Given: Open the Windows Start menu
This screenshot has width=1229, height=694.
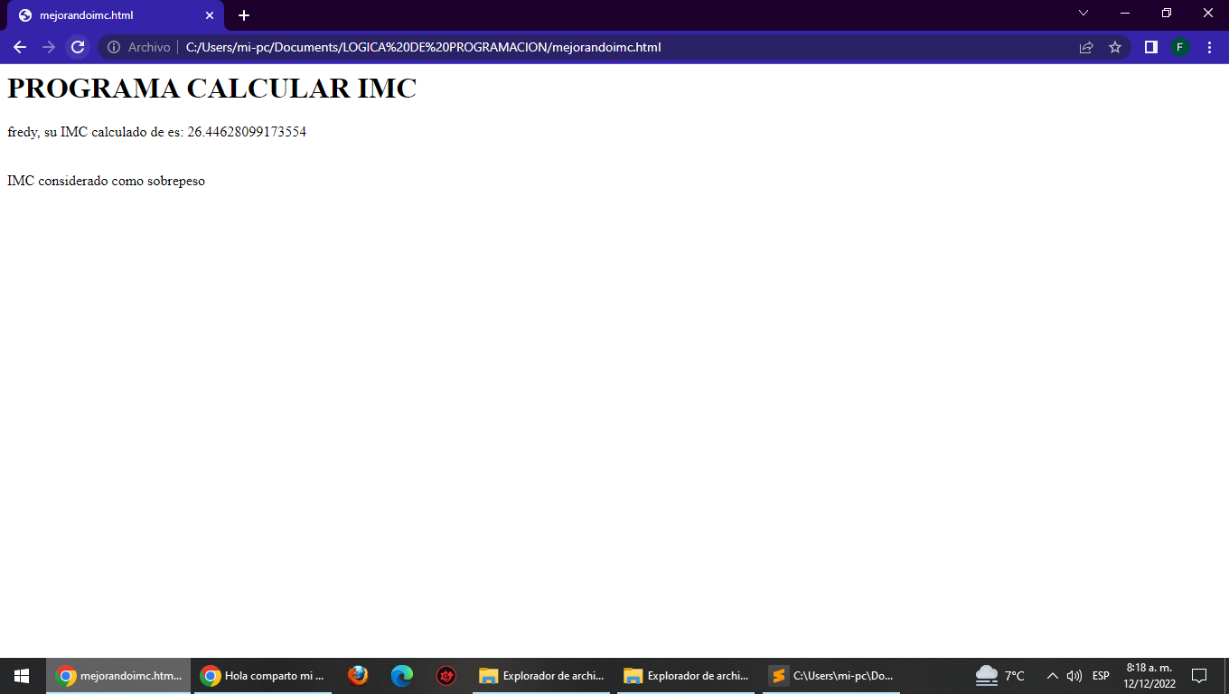Looking at the screenshot, I should click(x=22, y=676).
